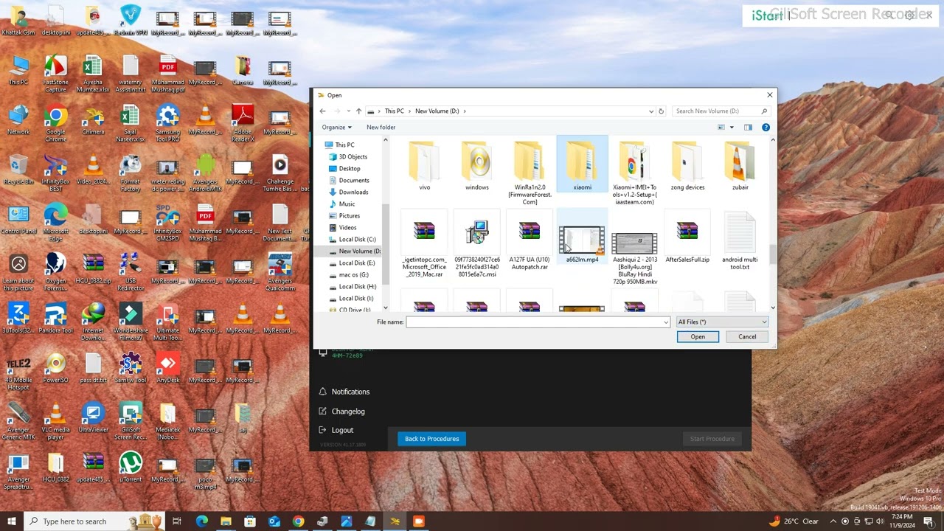Open the Organize menu
This screenshot has width=944, height=531.
pyautogui.click(x=336, y=128)
